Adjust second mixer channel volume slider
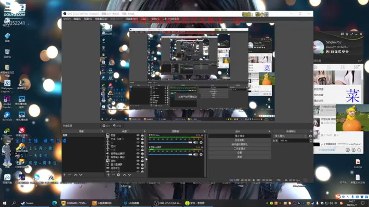Viewport: 369px width, 207px height. tap(170, 155)
